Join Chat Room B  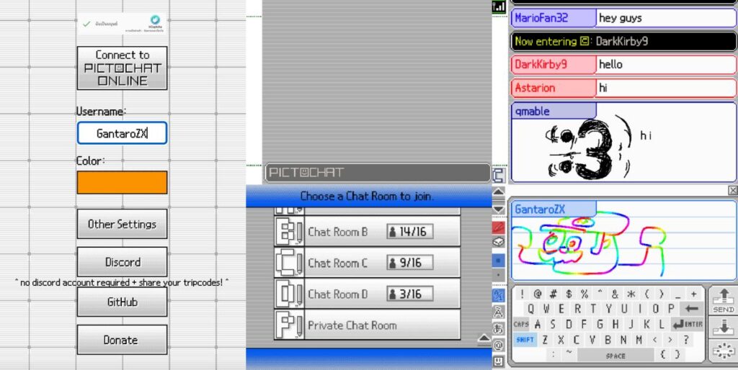pyautogui.click(x=367, y=231)
